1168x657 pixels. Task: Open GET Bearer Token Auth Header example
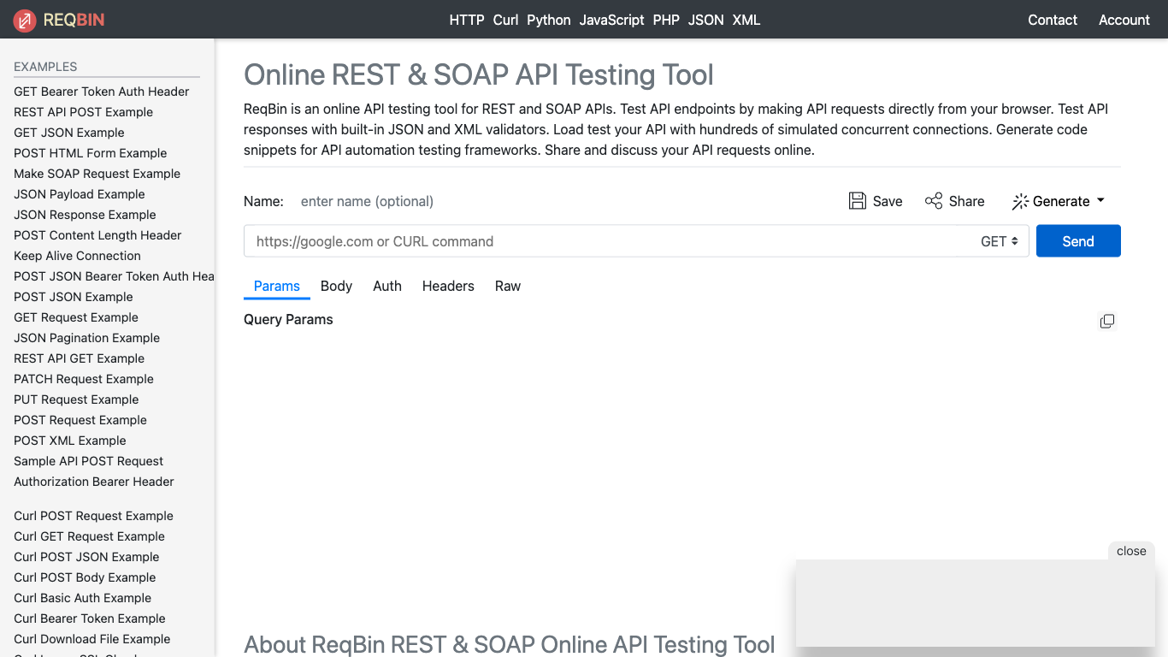click(102, 92)
